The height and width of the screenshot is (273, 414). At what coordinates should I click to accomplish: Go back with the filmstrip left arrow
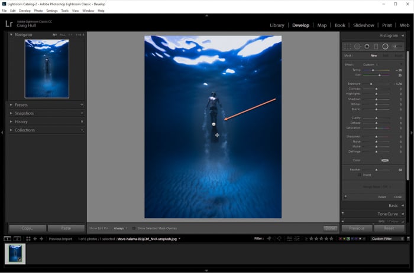pos(35,239)
